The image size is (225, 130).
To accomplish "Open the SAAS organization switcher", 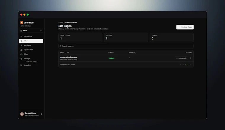I will tap(31, 31).
